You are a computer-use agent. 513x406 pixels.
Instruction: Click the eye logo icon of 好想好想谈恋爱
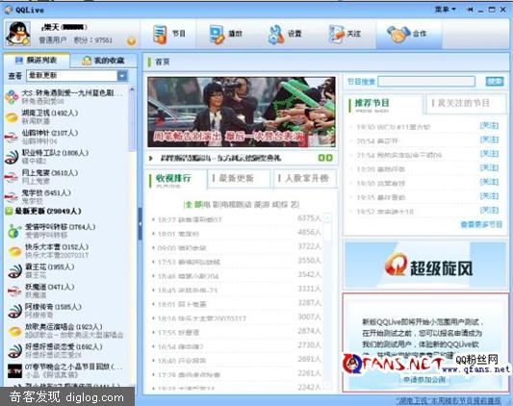tap(14, 351)
